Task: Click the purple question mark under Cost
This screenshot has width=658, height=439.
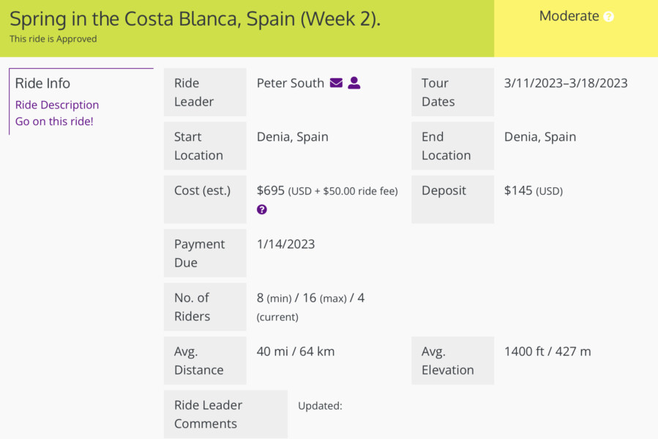Action: (x=262, y=209)
